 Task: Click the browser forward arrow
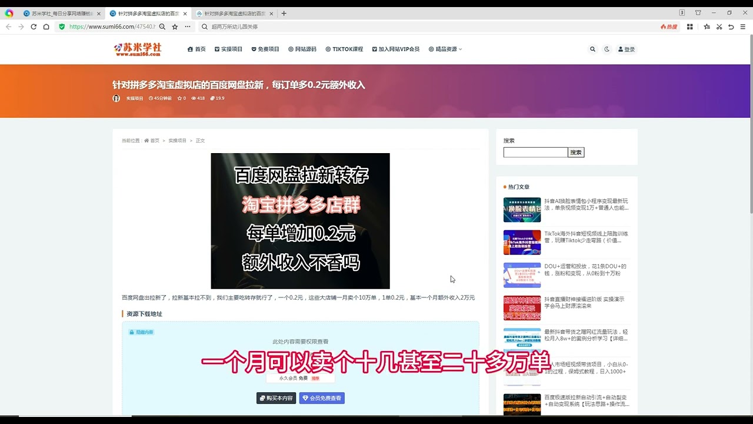click(21, 26)
